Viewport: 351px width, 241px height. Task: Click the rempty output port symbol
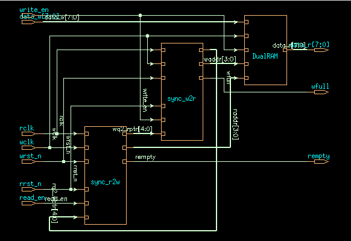[321, 162]
